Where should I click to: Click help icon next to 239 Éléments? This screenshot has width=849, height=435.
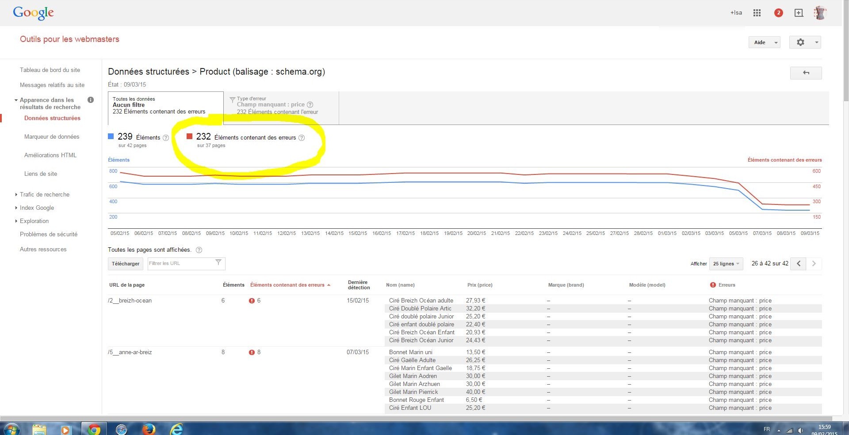(x=166, y=138)
